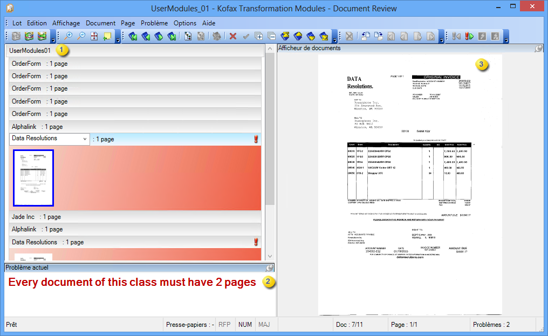Screen dimensions: 548x336
Task: Select the Zoom in magnifier tool
Action: click(67, 36)
